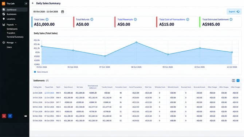Click transaction count 52 cell
The image size is (244, 137).
(x=121, y=121)
